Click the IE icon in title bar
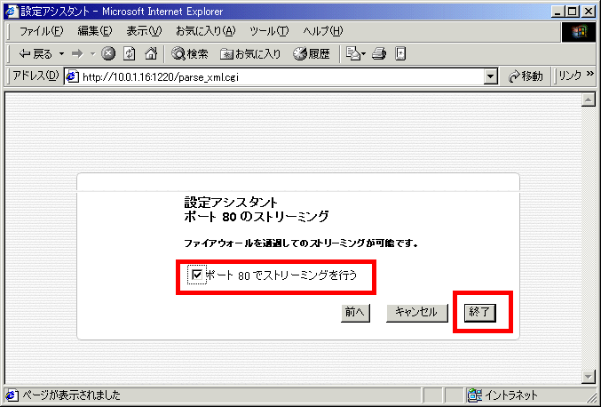Screen dimensions: 601x407 coord(12,12)
